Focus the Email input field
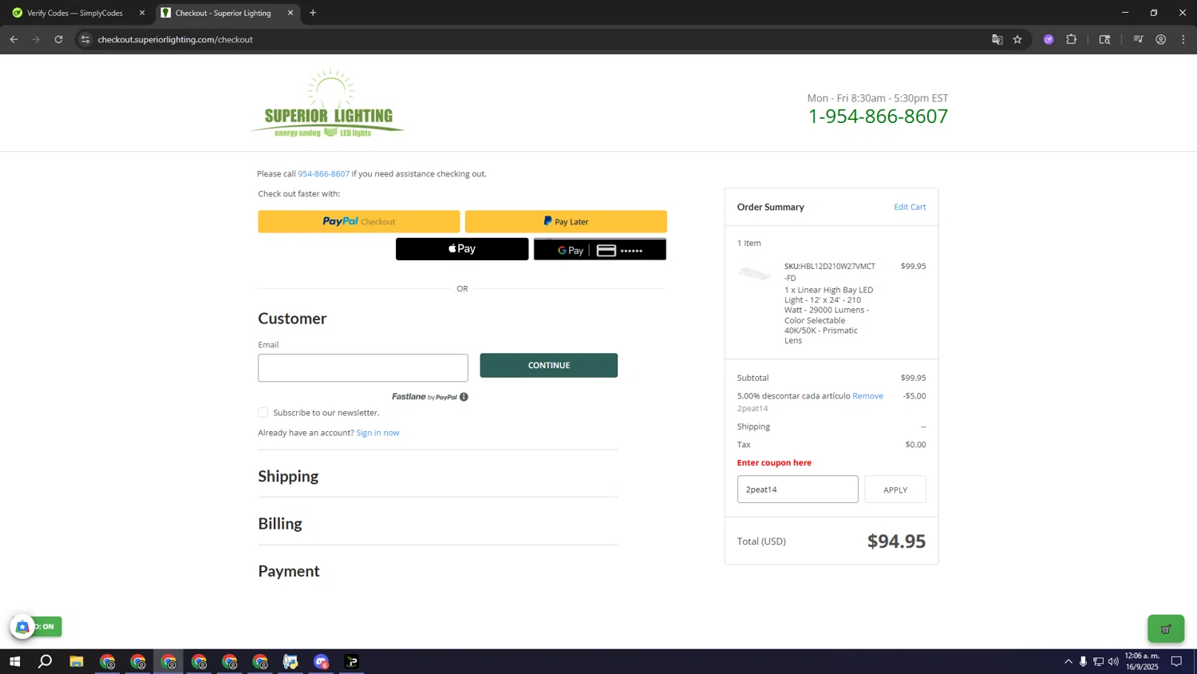This screenshot has height=674, width=1197. (363, 367)
